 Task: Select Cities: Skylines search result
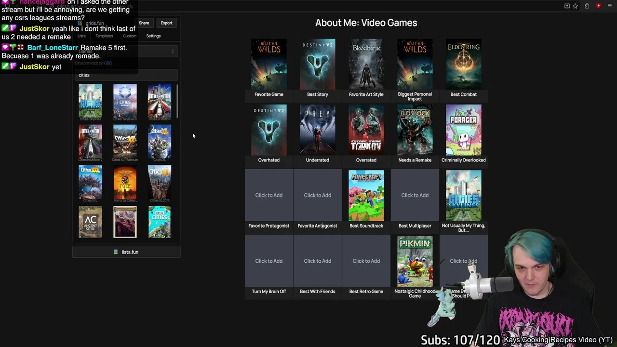[90, 102]
